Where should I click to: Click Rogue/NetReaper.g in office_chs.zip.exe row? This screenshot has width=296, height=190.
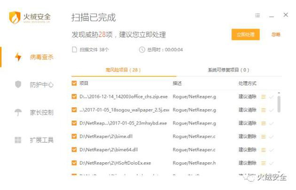(x=195, y=97)
